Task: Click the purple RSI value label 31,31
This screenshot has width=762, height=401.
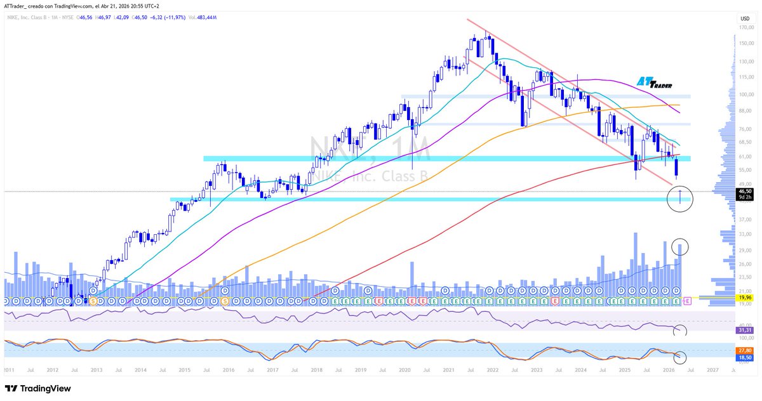Action: 745,330
